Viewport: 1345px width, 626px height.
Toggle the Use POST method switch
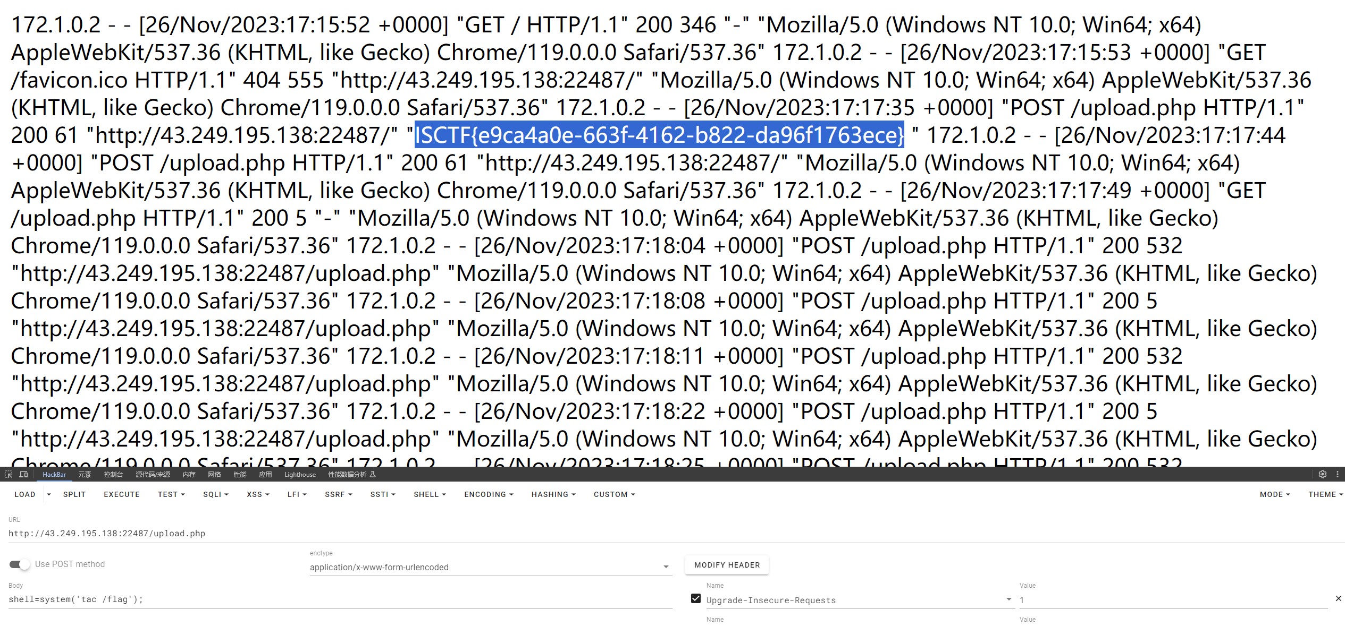[x=20, y=564]
